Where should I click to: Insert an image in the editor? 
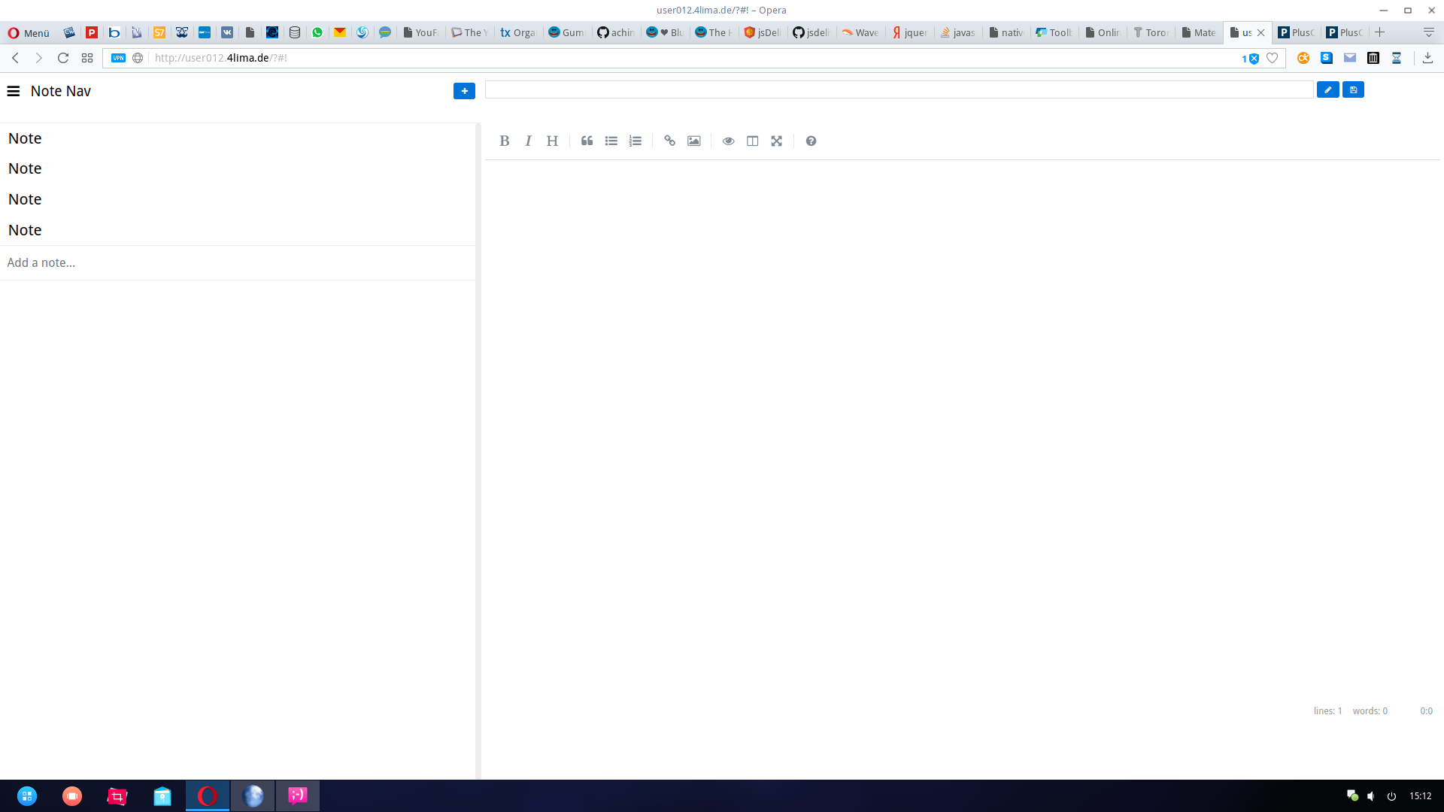tap(694, 141)
